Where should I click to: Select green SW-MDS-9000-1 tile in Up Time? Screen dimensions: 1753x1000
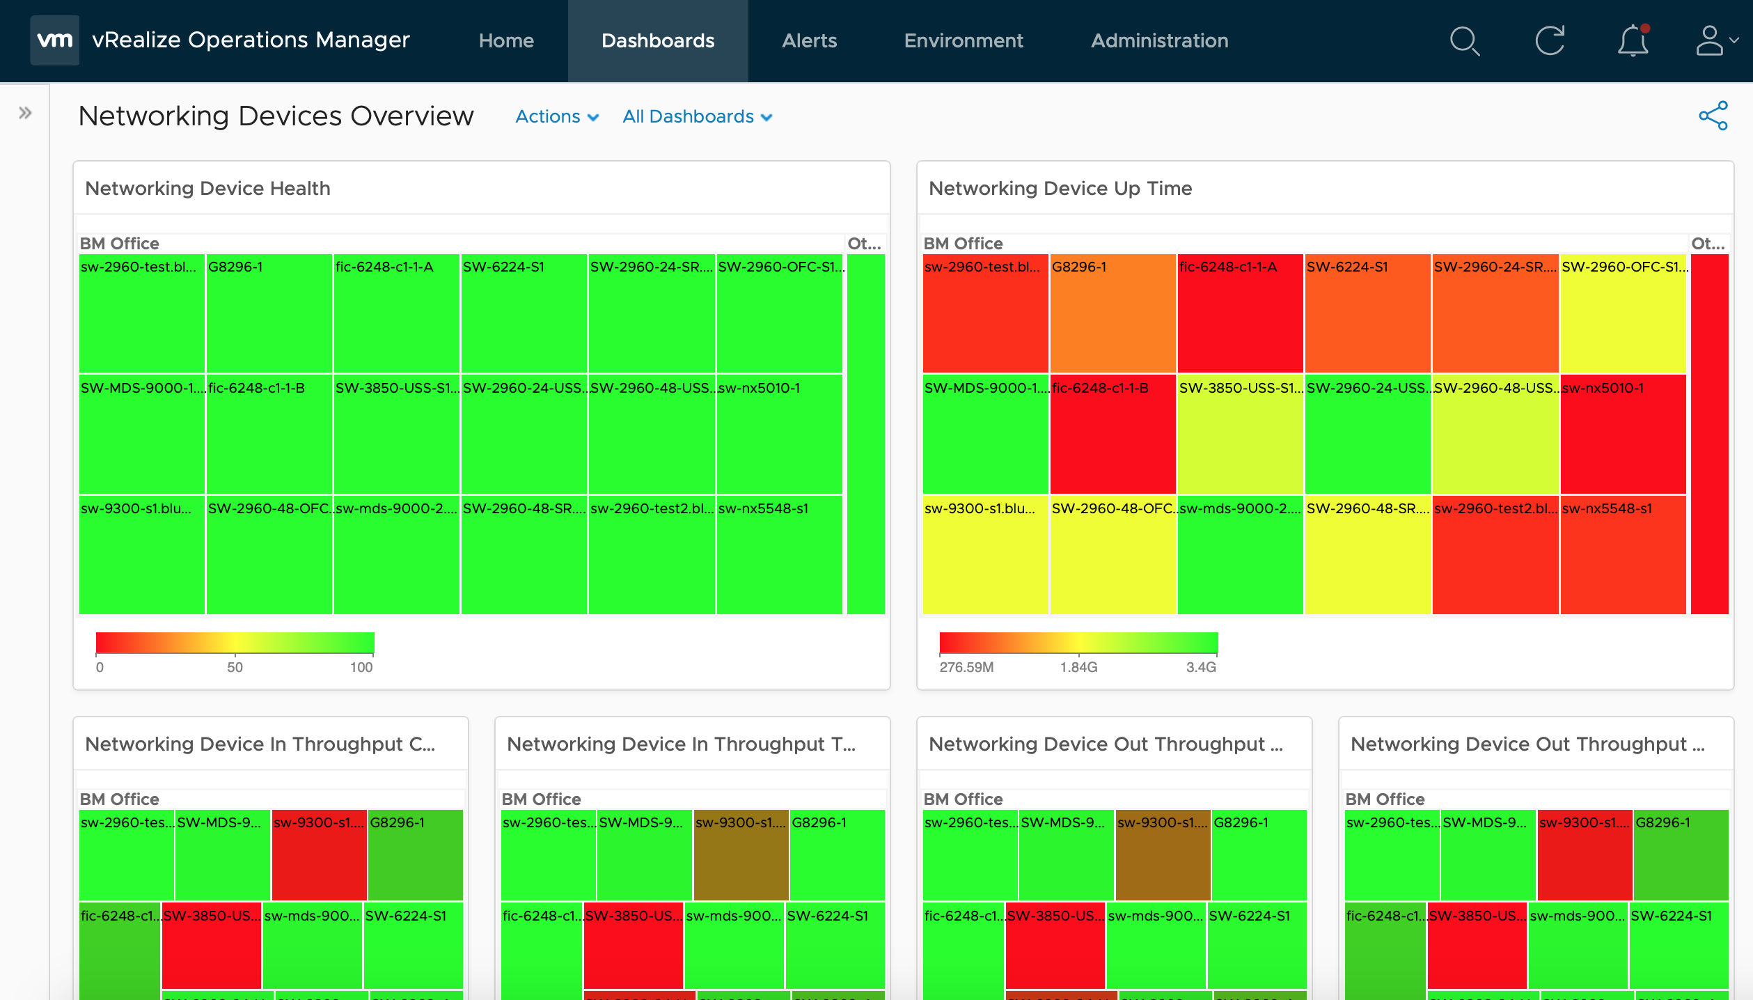tap(986, 434)
